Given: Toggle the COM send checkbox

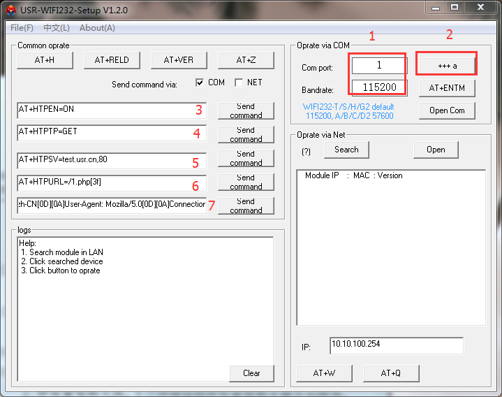Looking at the screenshot, I should [200, 82].
